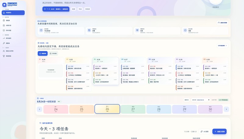Viewport: 244px width, 139px height.
Task: Click the home icon in the highlighted sidebar item
Action: pos(4,13)
